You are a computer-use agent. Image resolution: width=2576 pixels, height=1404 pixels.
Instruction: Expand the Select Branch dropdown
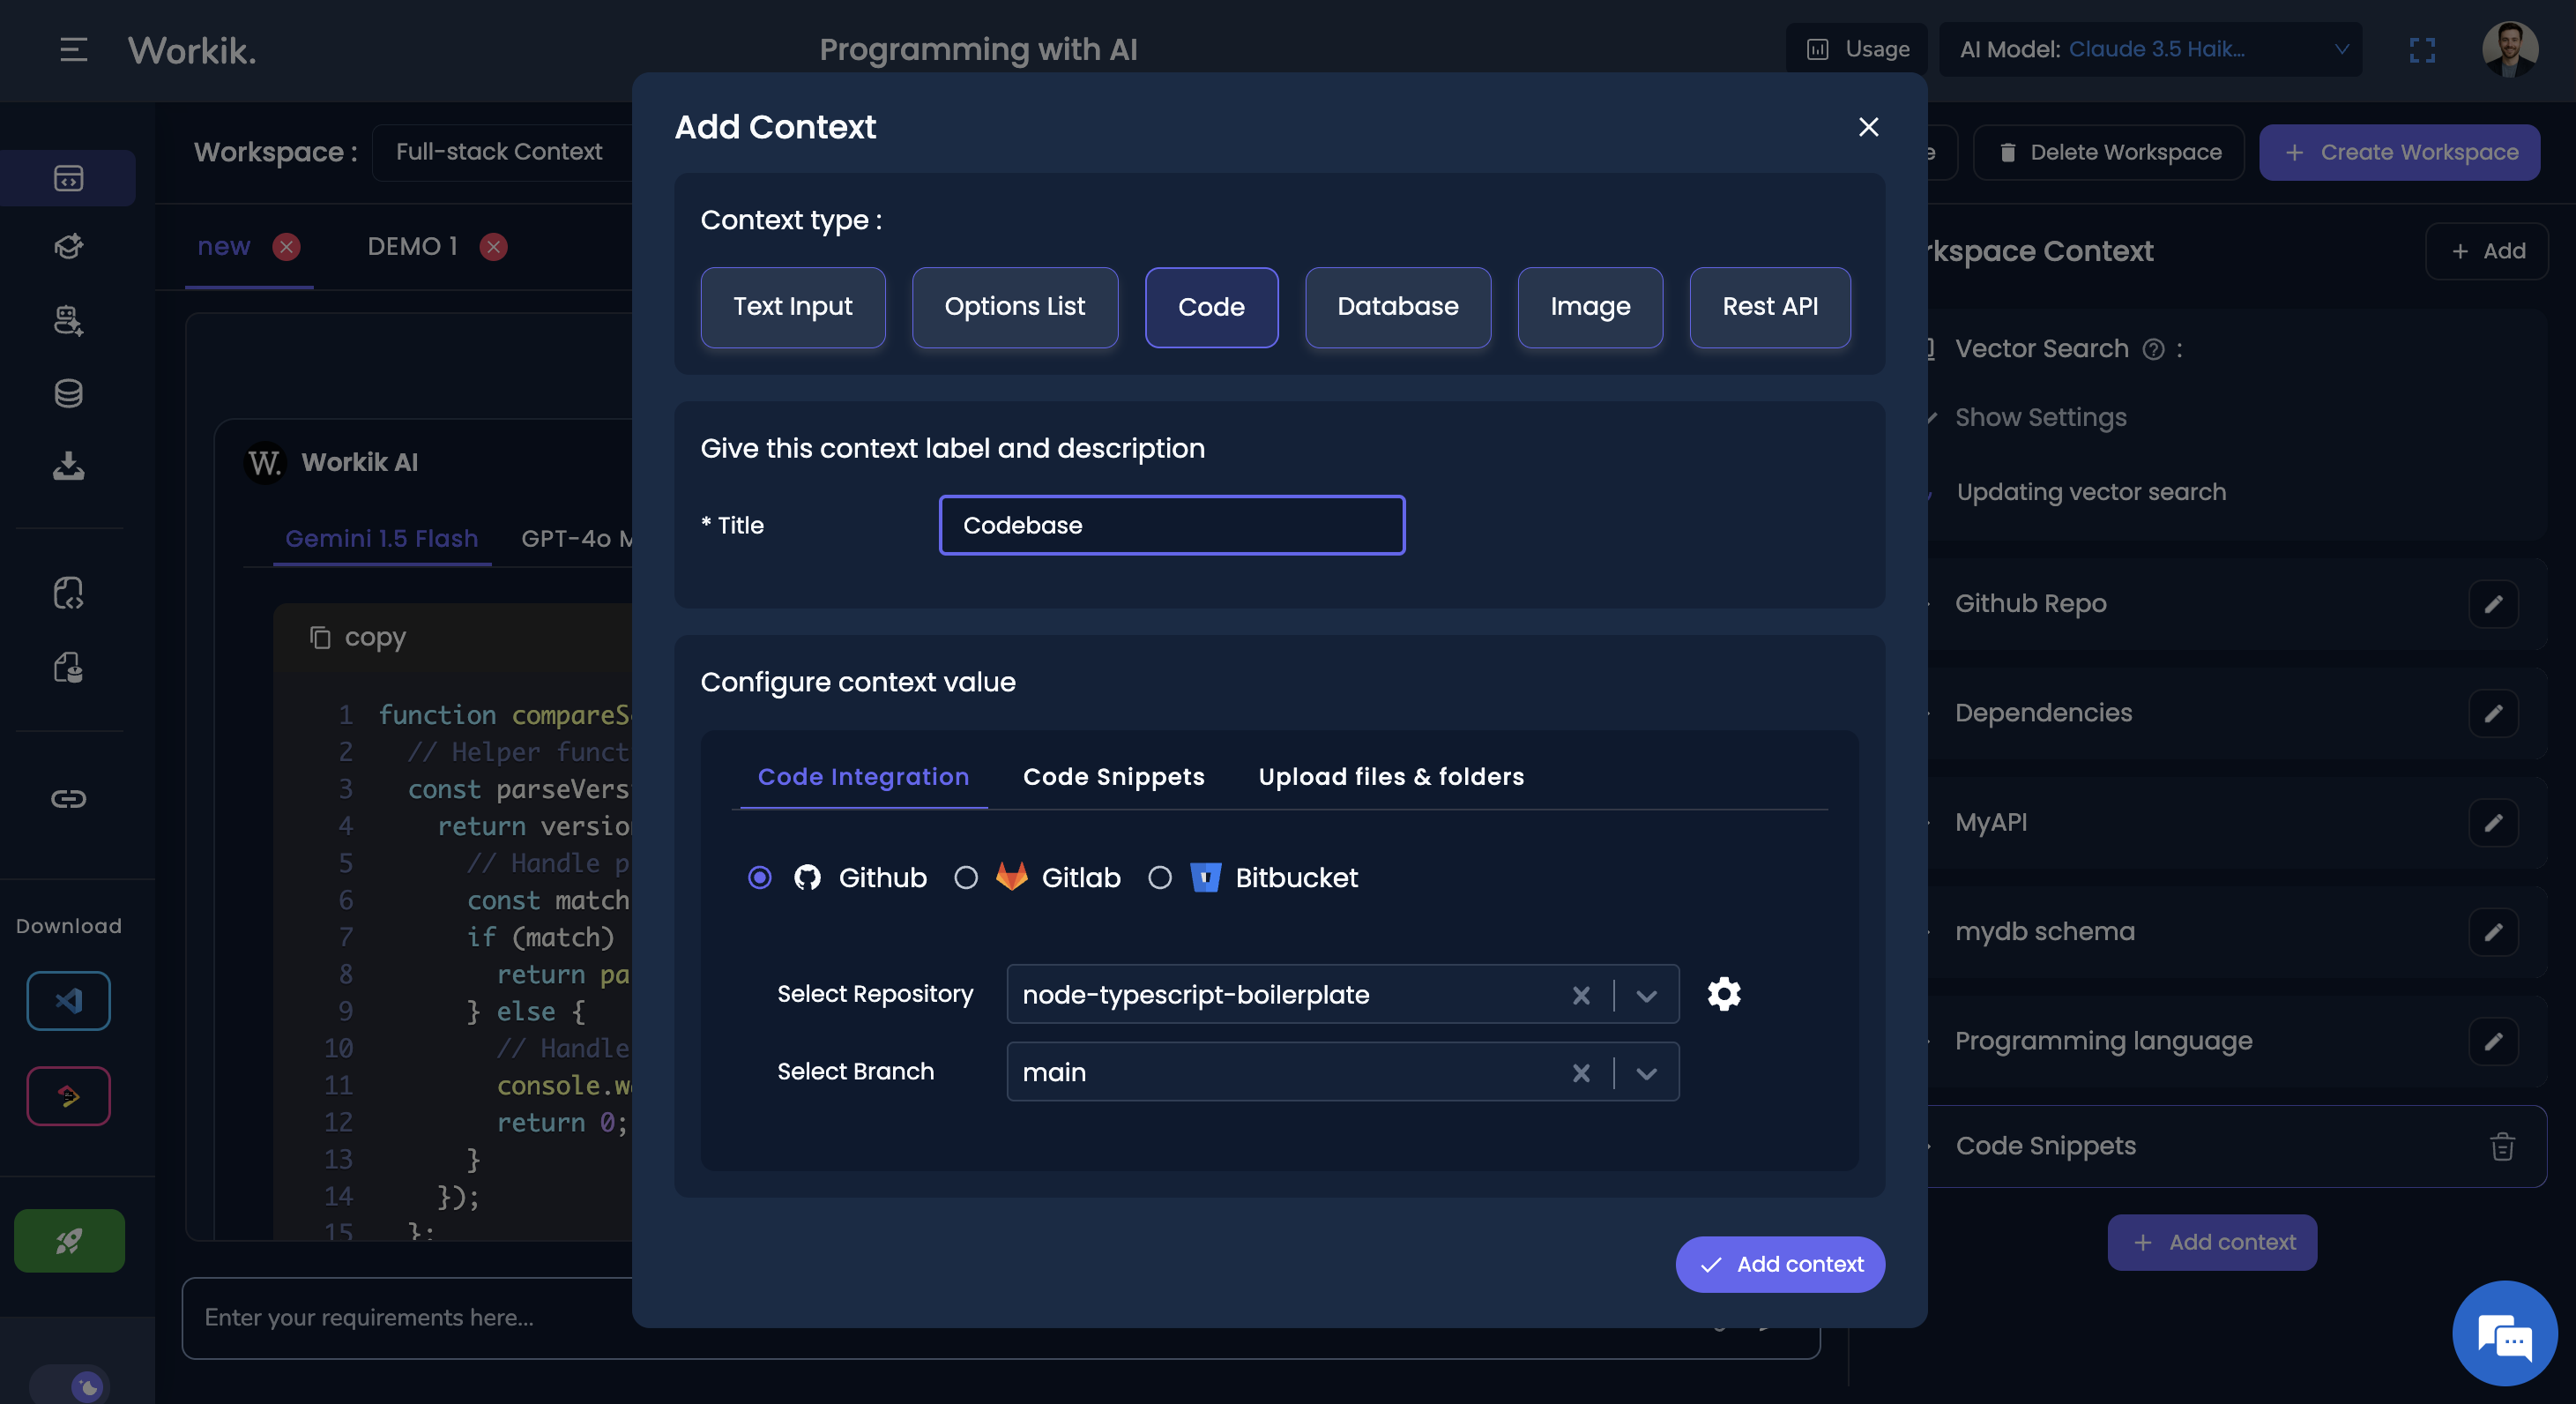click(x=1645, y=1072)
